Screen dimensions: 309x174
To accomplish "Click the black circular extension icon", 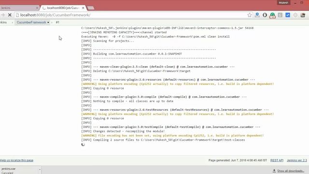I will (265, 15).
